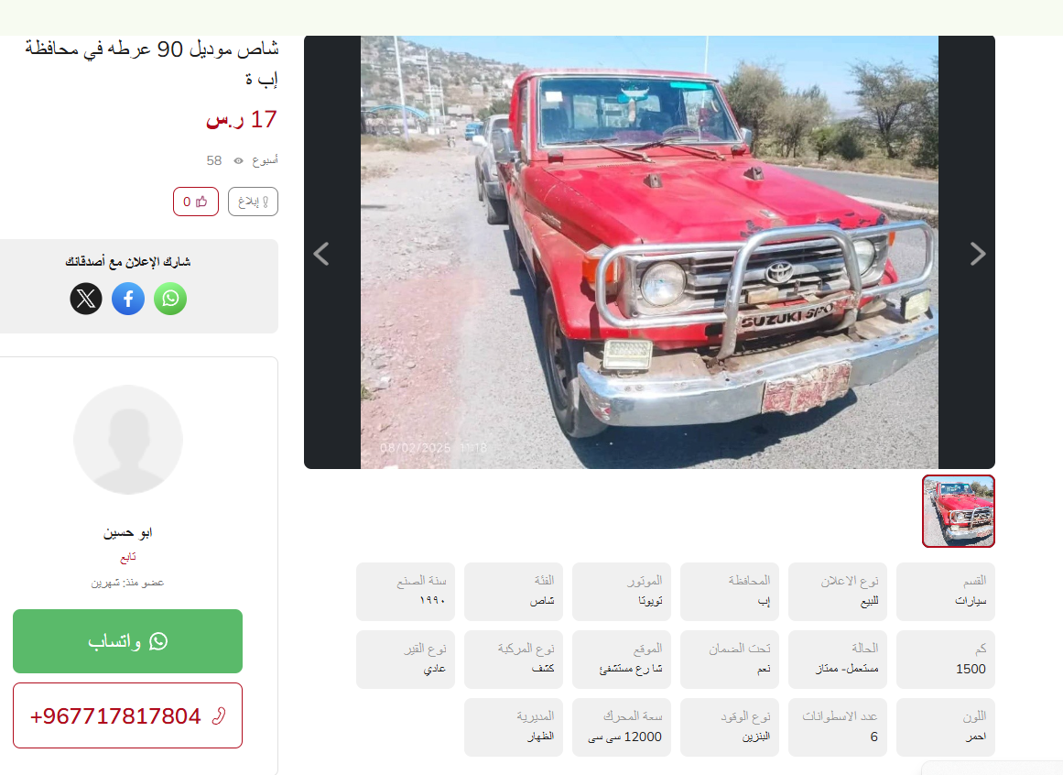Click the سنة الصنع info card

coord(406,591)
